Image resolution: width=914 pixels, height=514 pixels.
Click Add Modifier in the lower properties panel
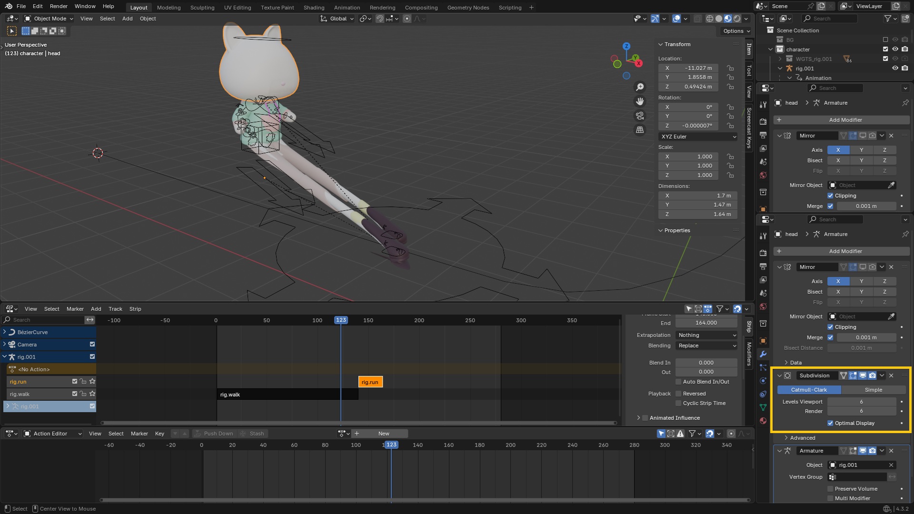(841, 251)
